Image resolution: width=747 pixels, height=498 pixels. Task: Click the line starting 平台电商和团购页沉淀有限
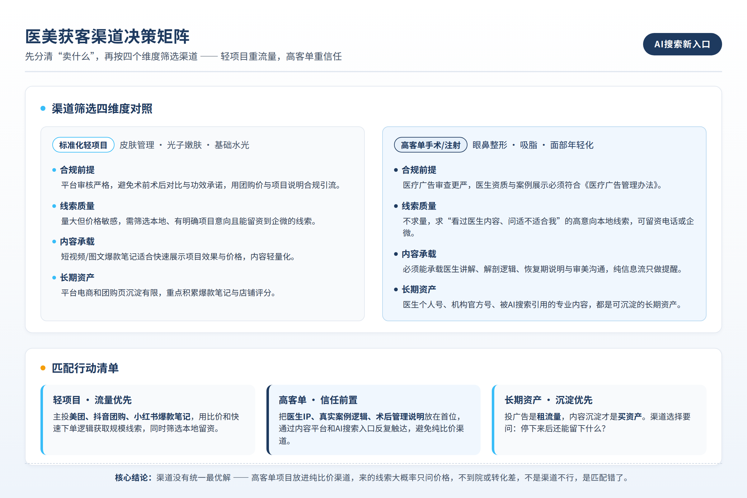tap(169, 293)
